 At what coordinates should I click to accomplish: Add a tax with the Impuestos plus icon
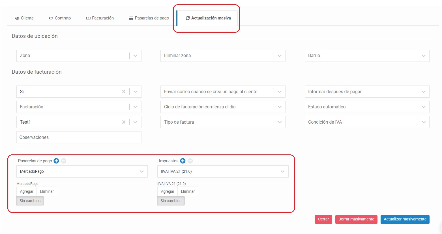183,161
